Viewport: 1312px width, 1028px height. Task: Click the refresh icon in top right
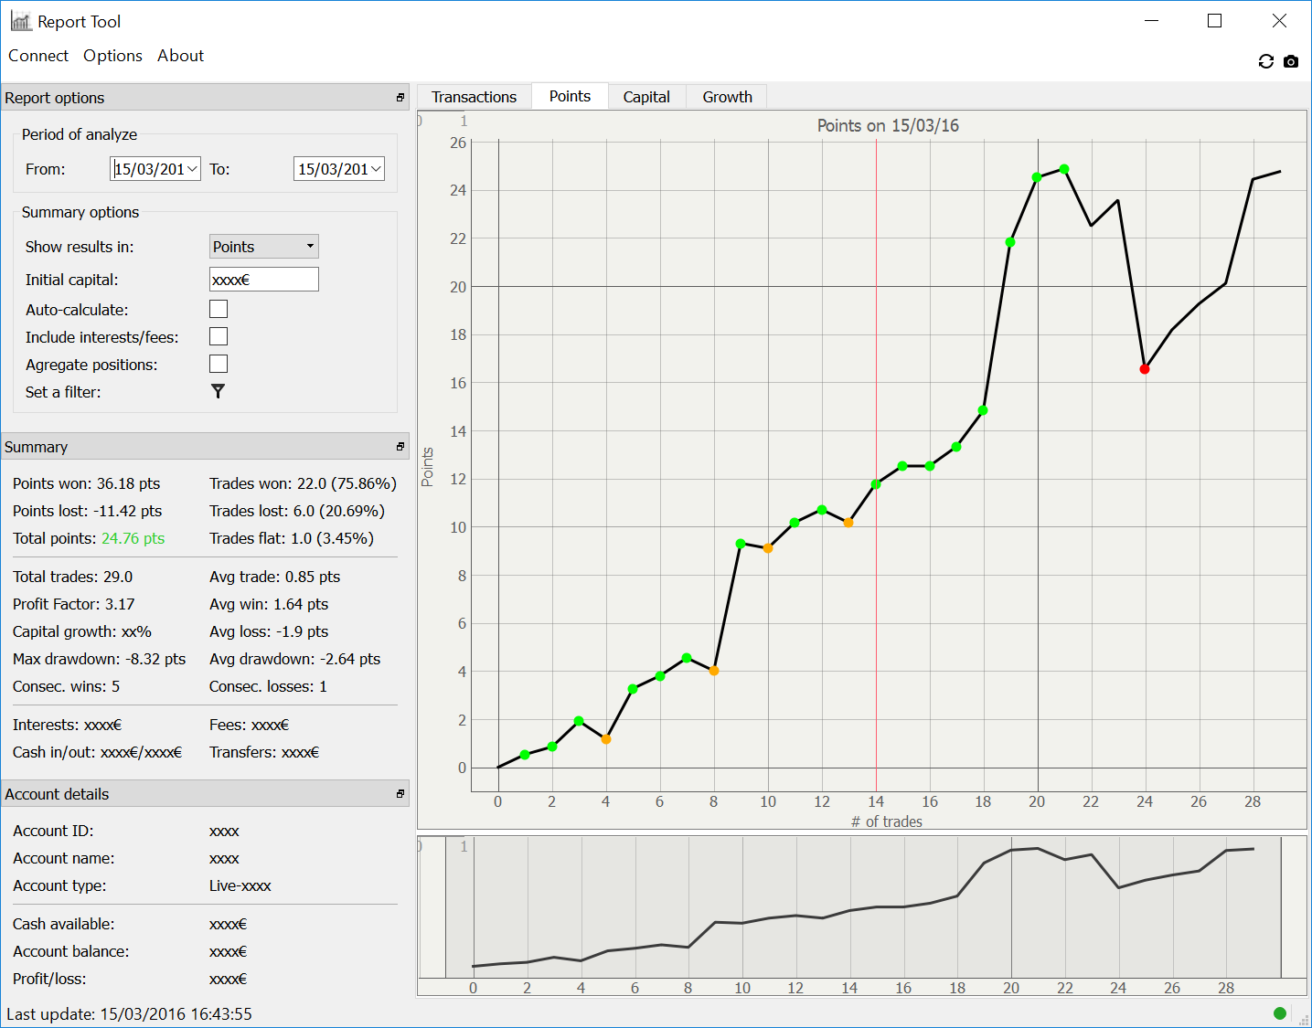1265,61
